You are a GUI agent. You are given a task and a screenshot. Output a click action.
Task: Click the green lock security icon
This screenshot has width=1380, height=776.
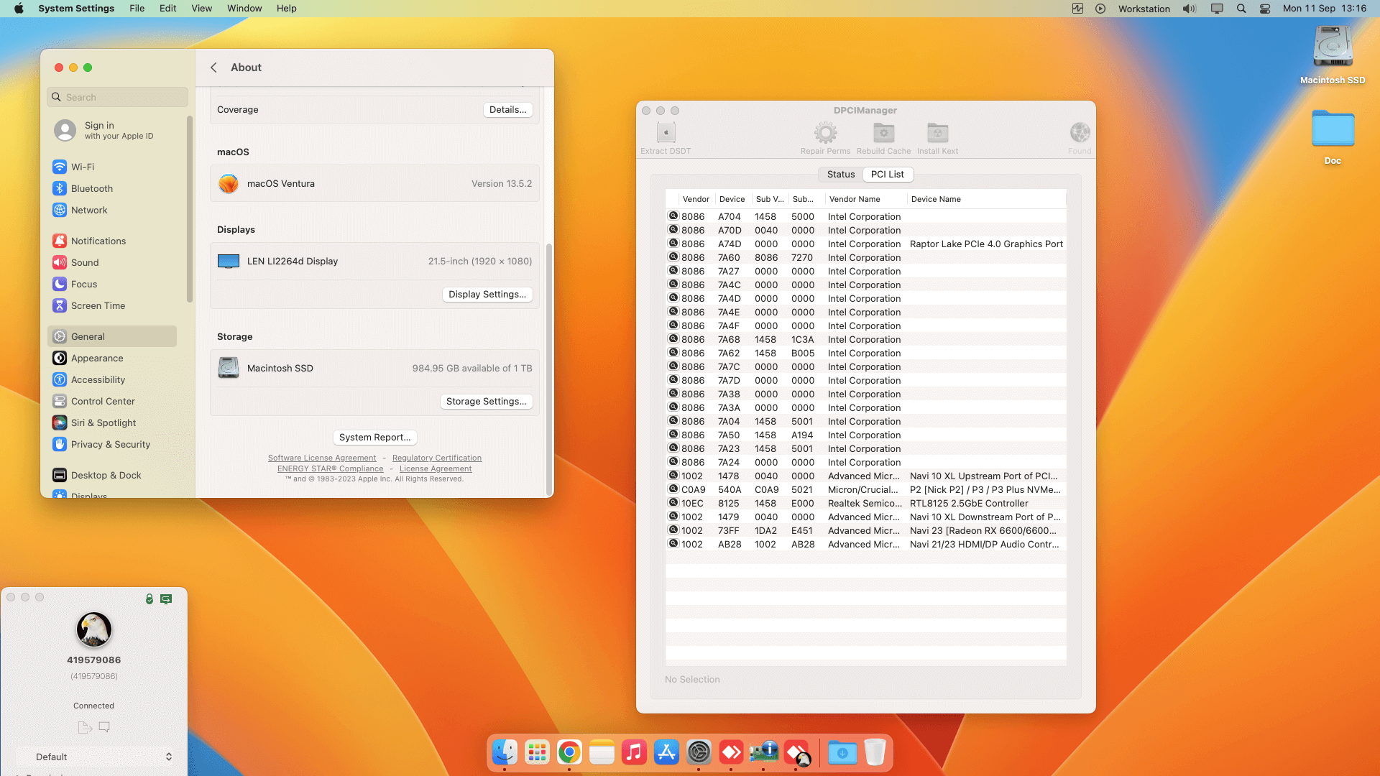click(149, 599)
